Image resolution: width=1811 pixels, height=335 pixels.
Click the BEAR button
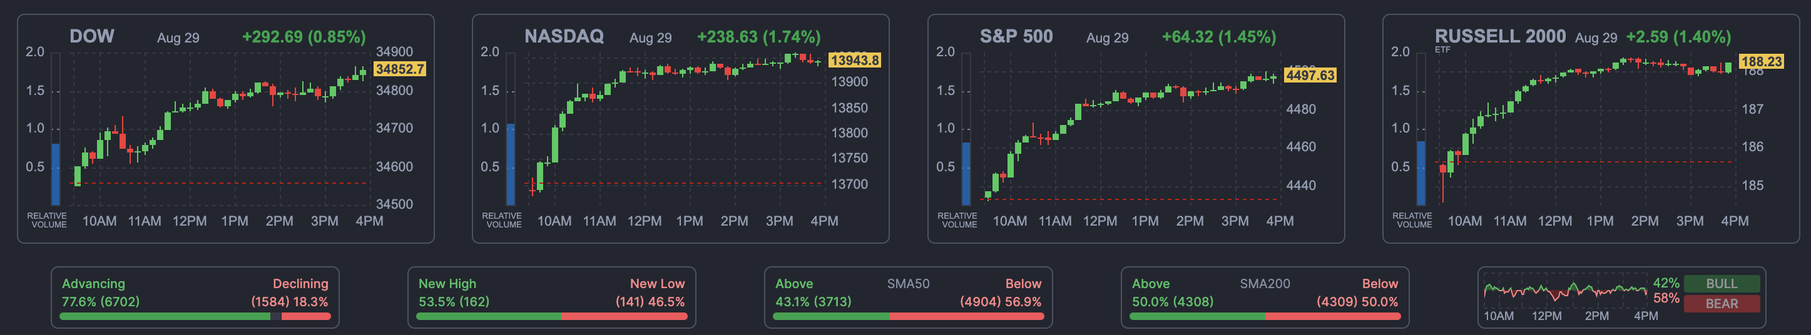tap(1722, 303)
